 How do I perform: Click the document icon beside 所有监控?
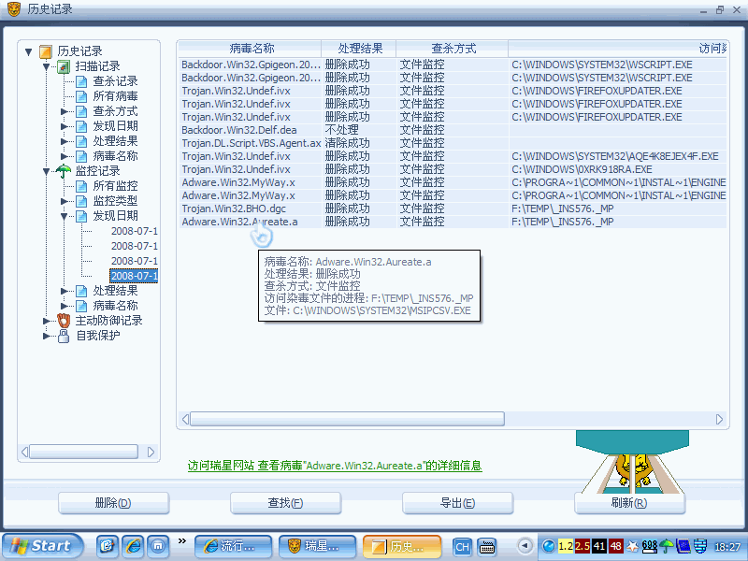tap(81, 186)
